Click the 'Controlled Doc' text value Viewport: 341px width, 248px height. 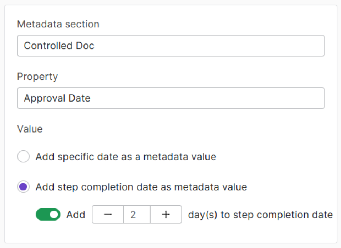coord(59,46)
